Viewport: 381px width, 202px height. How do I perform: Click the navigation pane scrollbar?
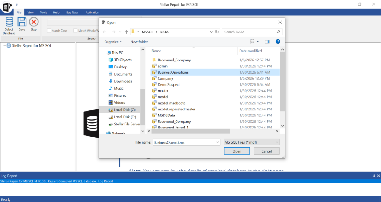click(x=143, y=107)
